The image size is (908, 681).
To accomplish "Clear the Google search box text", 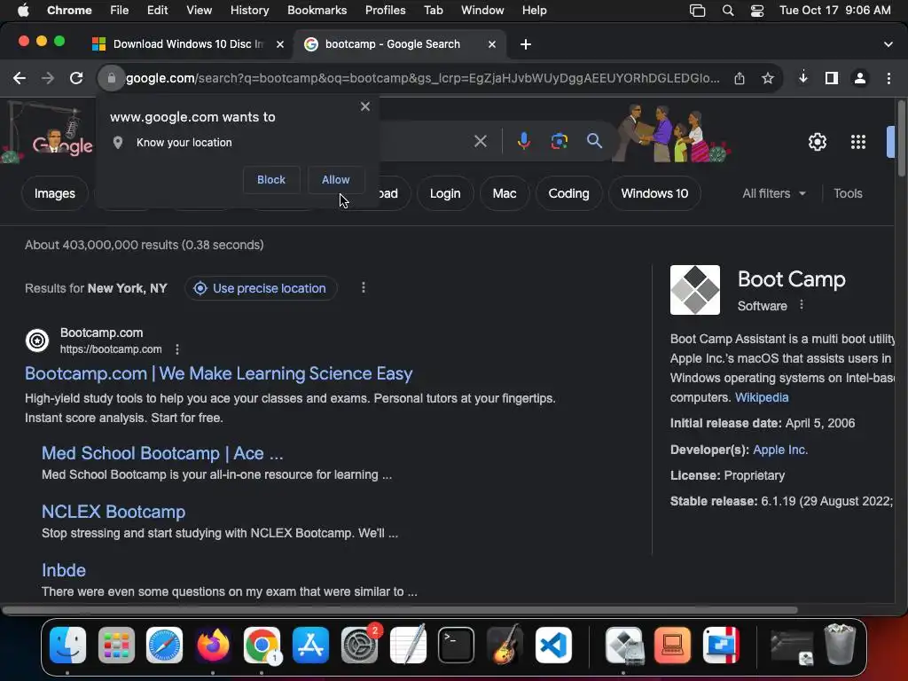I will [x=480, y=141].
